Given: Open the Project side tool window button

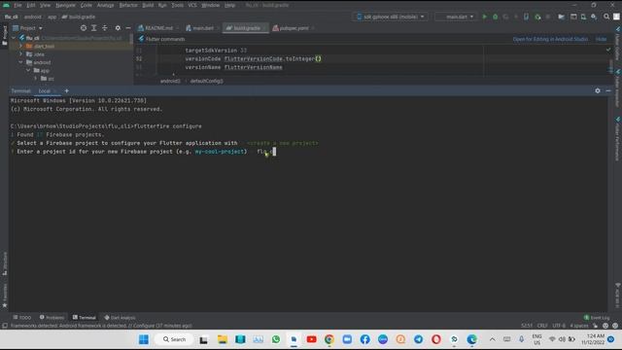Looking at the screenshot, I should [x=5, y=36].
